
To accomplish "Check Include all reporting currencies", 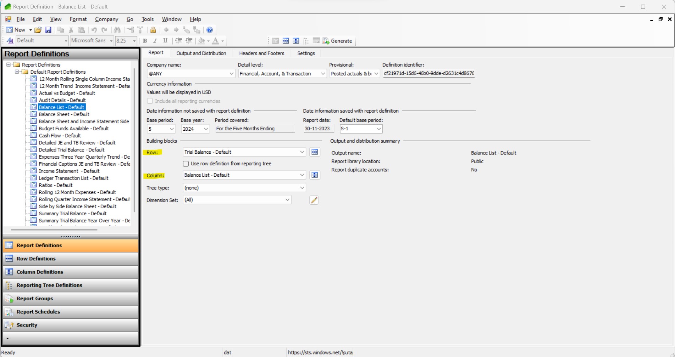I will pyautogui.click(x=150, y=101).
